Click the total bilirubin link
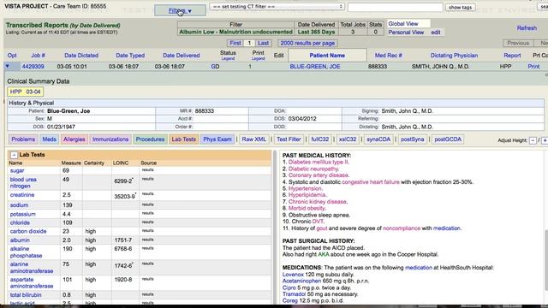Screen dimensions: 548x308 click(x=26, y=294)
